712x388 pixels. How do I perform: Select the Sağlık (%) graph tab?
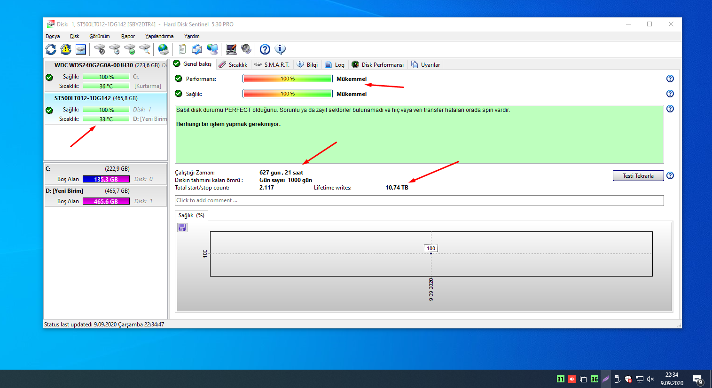tap(191, 215)
